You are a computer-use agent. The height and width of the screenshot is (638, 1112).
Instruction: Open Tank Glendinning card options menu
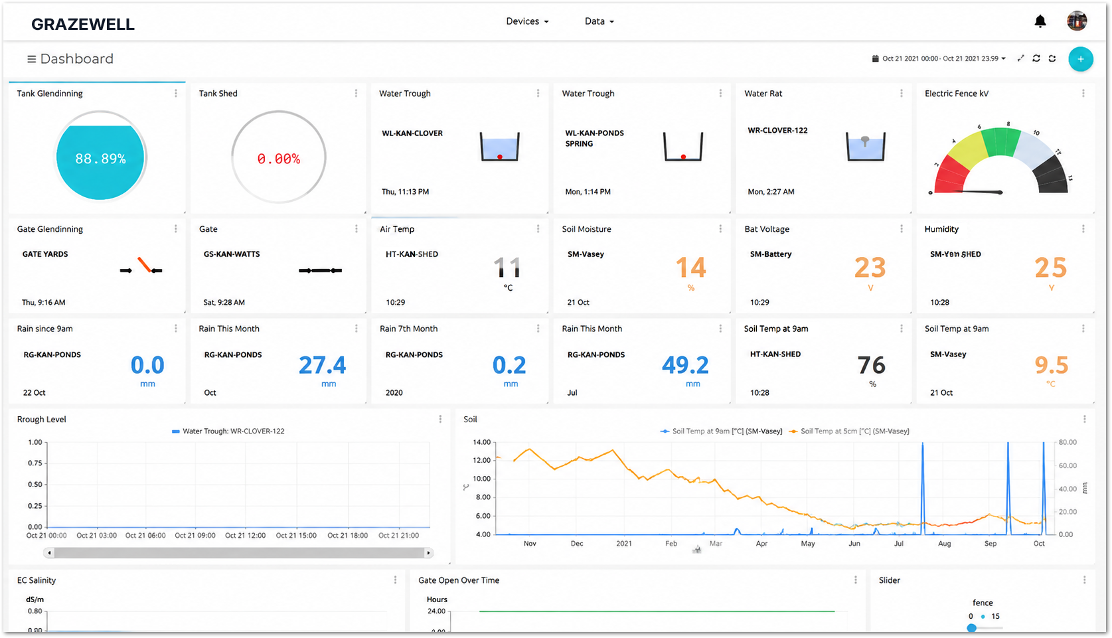[x=176, y=94]
